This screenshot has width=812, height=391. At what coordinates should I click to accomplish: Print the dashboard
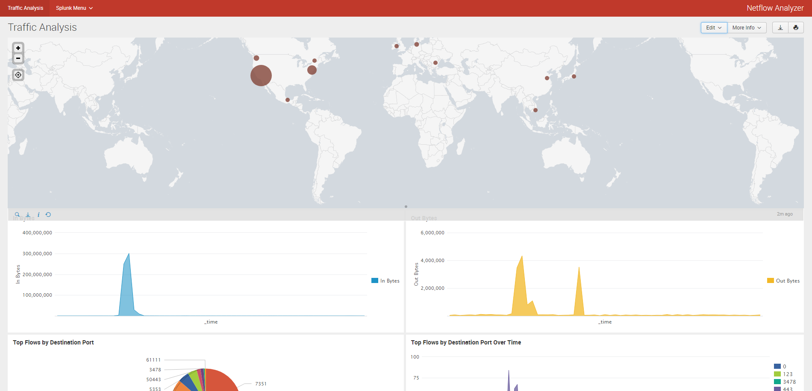pos(796,28)
